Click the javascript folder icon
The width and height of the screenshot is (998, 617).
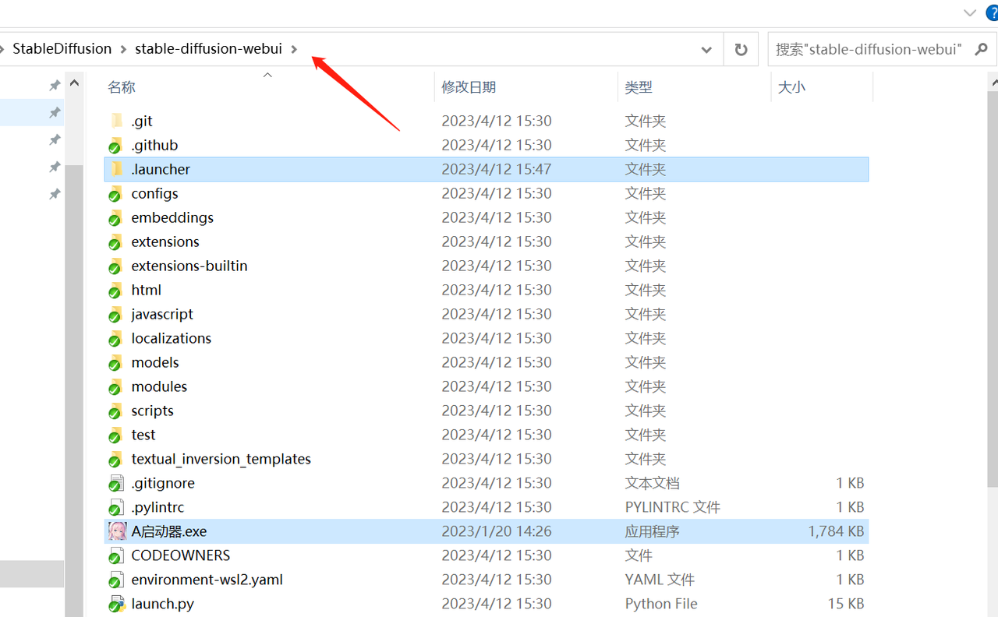116,314
